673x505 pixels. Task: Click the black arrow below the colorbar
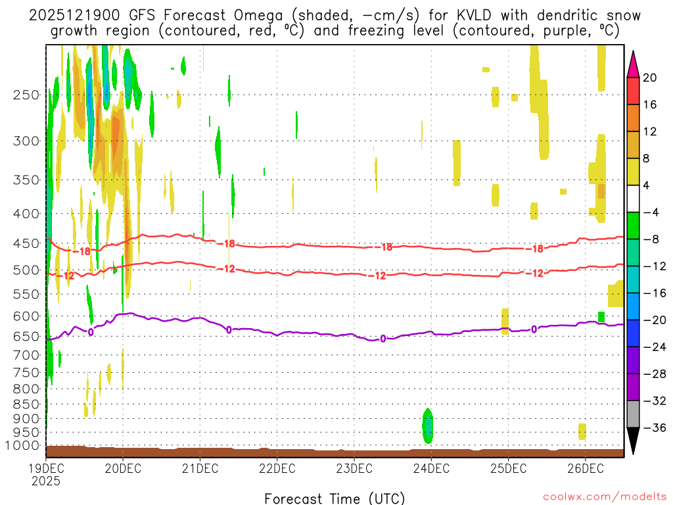633,441
